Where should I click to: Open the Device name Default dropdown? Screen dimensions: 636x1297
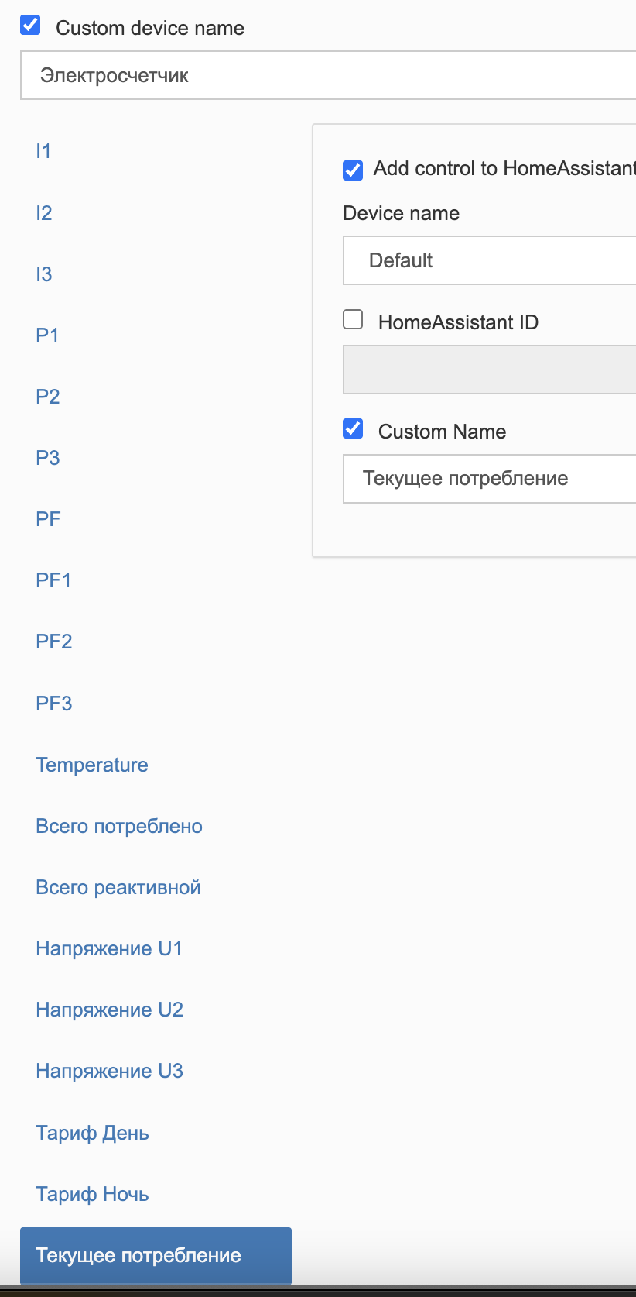489,260
